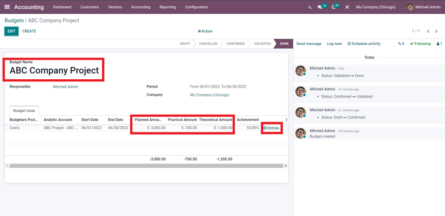445x216 pixels.
Task: Open the Dashboard menu
Action: (62, 7)
